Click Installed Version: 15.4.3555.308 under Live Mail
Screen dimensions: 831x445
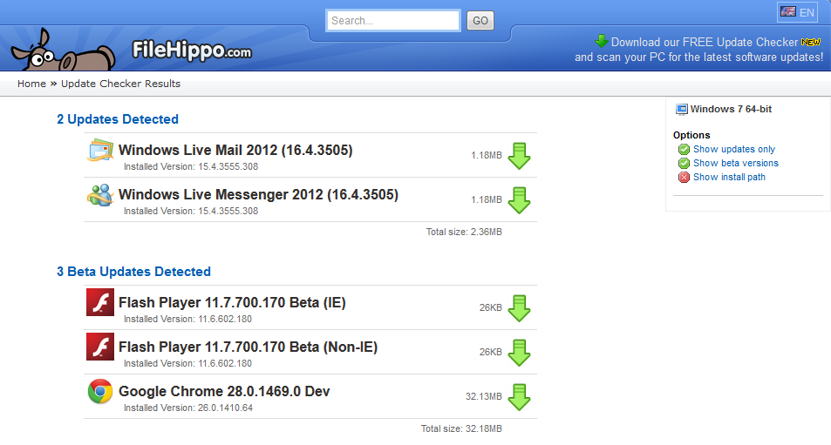pos(191,166)
